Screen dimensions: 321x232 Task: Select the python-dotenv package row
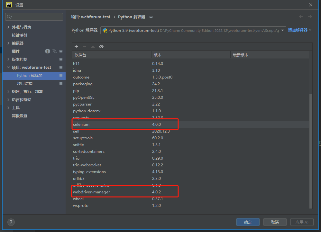pyautogui.click(x=190, y=111)
